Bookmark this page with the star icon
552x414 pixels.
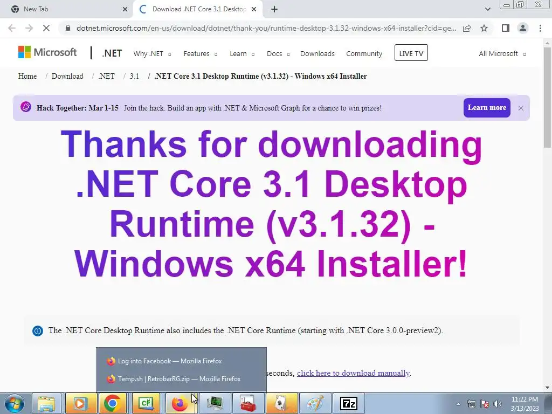click(484, 28)
